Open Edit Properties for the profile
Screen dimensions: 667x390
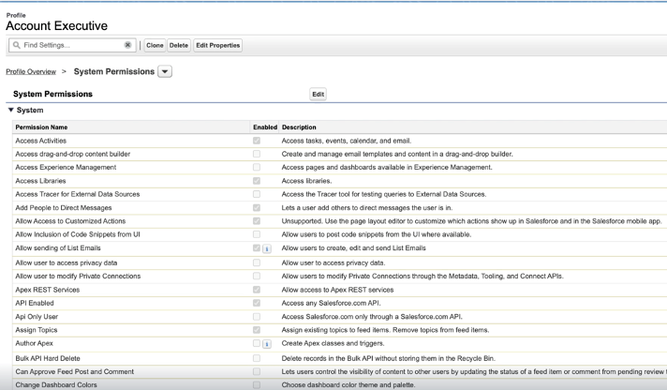(x=218, y=45)
